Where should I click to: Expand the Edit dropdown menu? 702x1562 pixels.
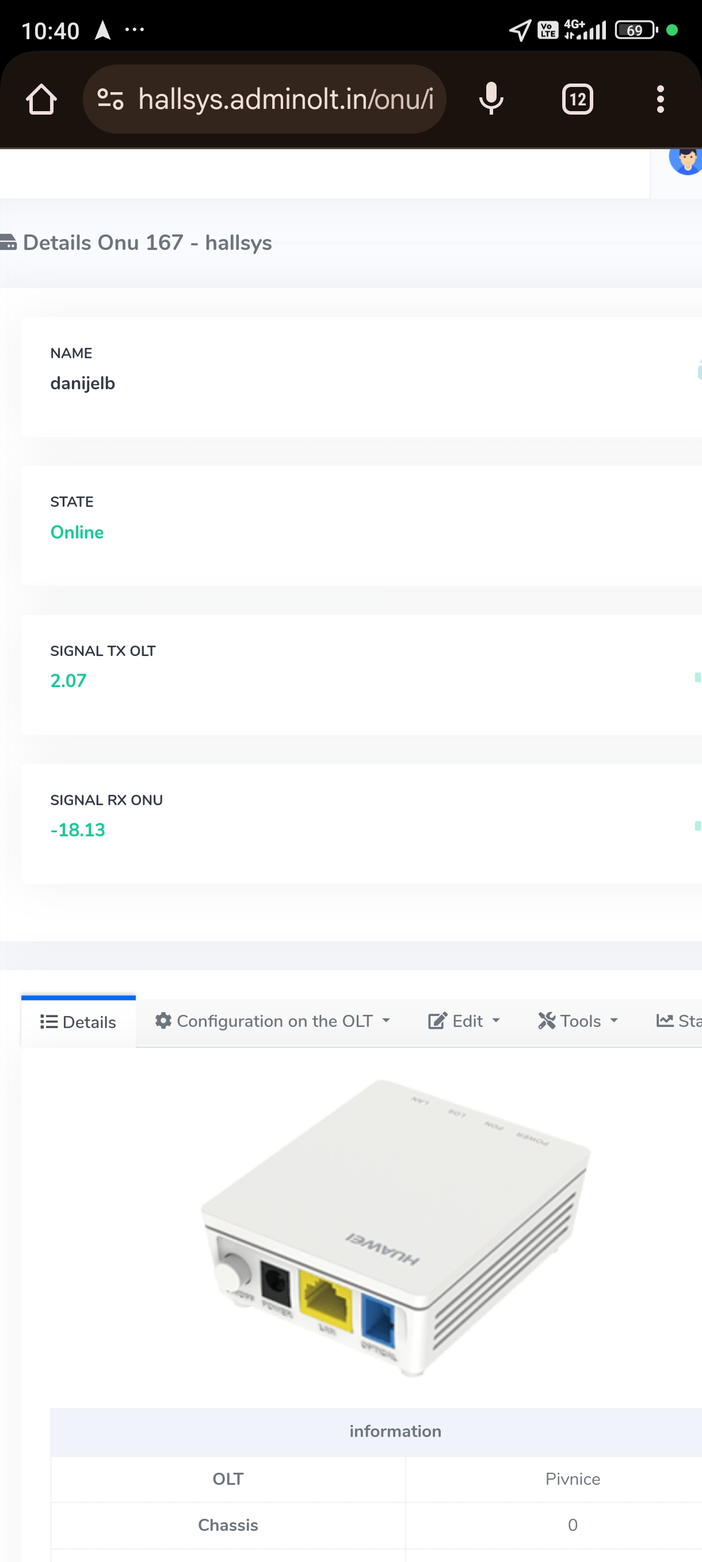(496, 1021)
